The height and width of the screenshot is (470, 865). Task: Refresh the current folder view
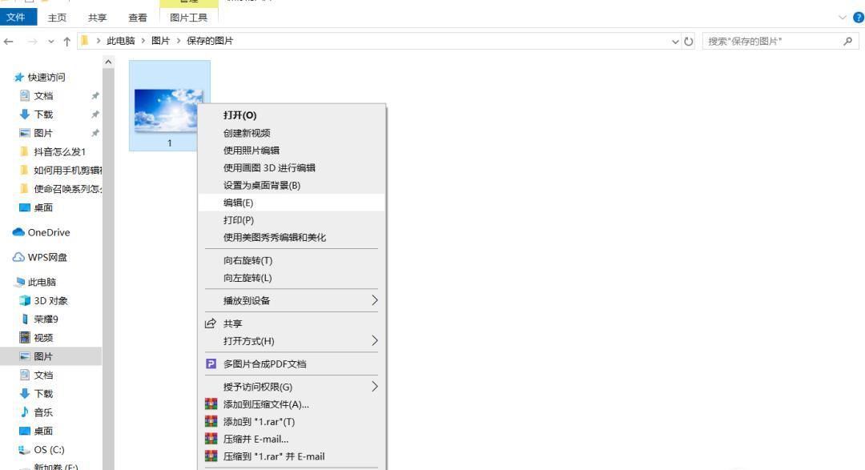[x=689, y=42]
